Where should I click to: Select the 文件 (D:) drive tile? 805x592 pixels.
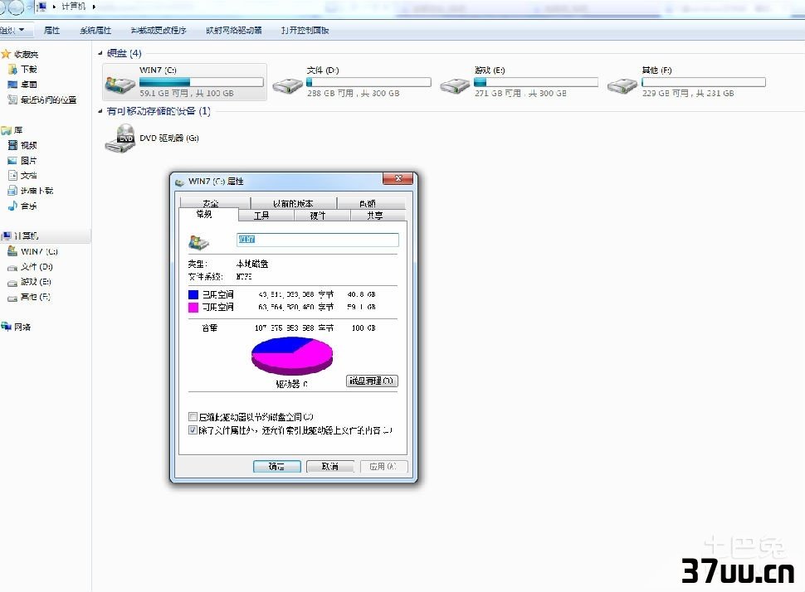(352, 81)
